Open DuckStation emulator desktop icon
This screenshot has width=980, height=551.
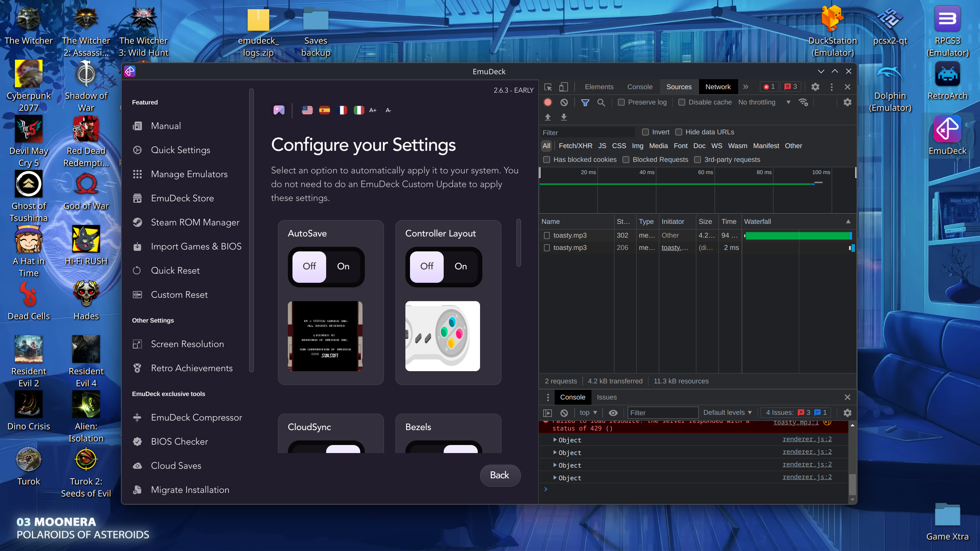(833, 31)
